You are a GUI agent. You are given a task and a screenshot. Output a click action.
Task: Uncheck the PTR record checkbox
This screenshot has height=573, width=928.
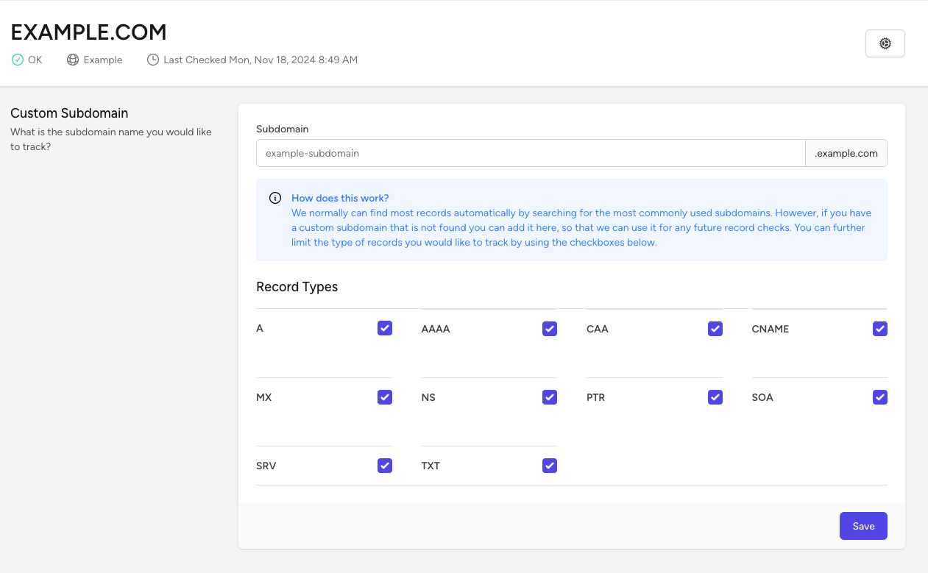click(x=715, y=397)
